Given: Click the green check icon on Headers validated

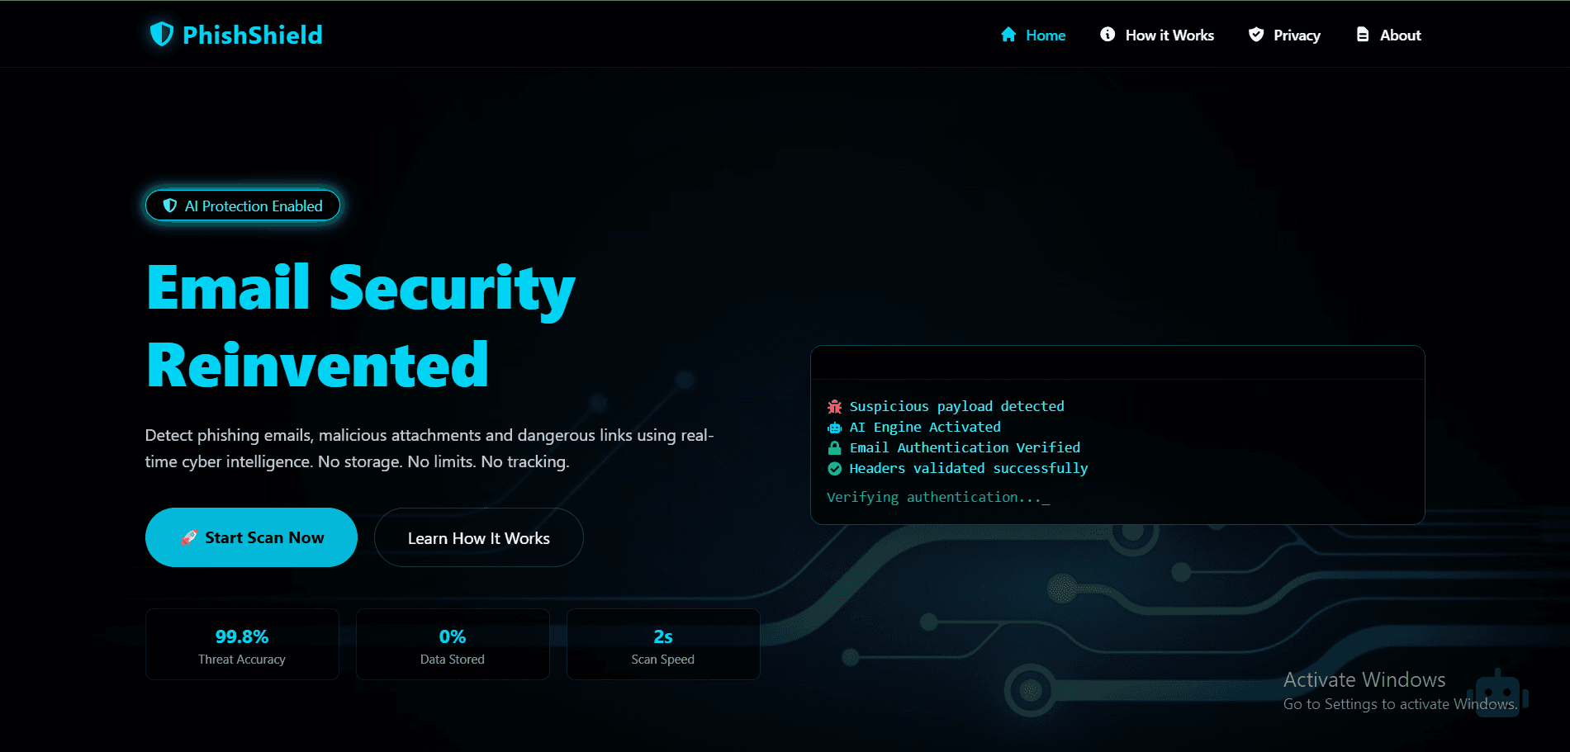Looking at the screenshot, I should [x=834, y=468].
